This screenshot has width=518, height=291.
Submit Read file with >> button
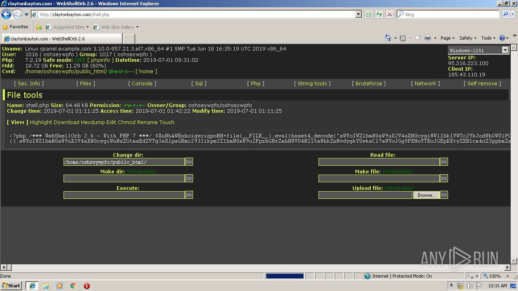tap(444, 162)
